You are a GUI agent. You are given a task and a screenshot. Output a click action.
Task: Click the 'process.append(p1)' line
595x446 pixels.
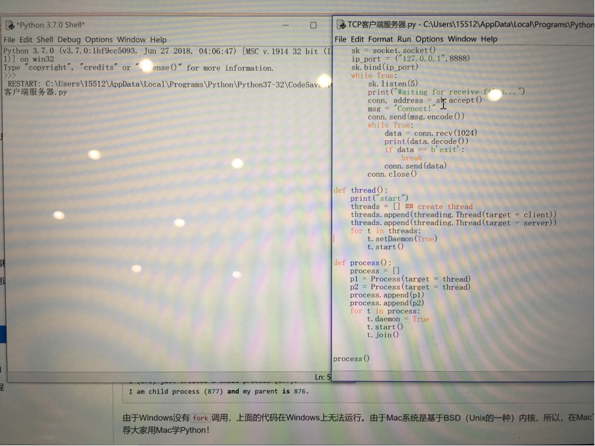pyautogui.click(x=387, y=295)
